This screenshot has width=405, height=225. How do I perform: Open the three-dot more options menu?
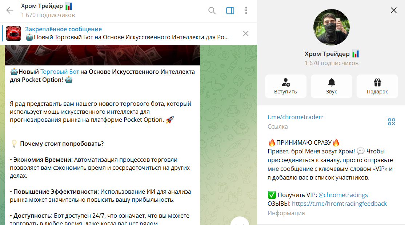(246, 11)
